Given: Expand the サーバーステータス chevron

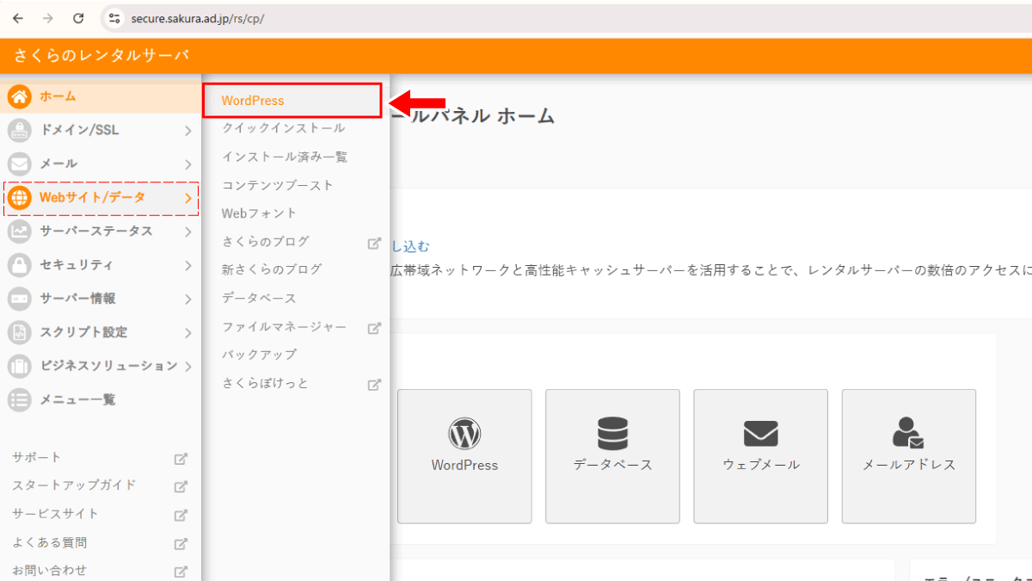Looking at the screenshot, I should (x=188, y=232).
